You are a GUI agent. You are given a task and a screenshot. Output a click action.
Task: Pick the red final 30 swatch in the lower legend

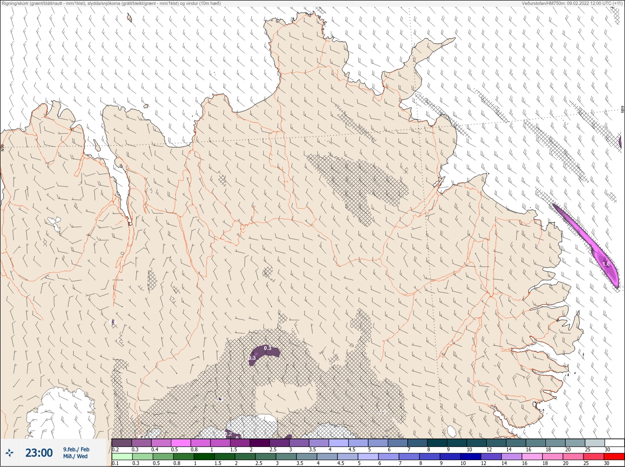pyautogui.click(x=614, y=457)
